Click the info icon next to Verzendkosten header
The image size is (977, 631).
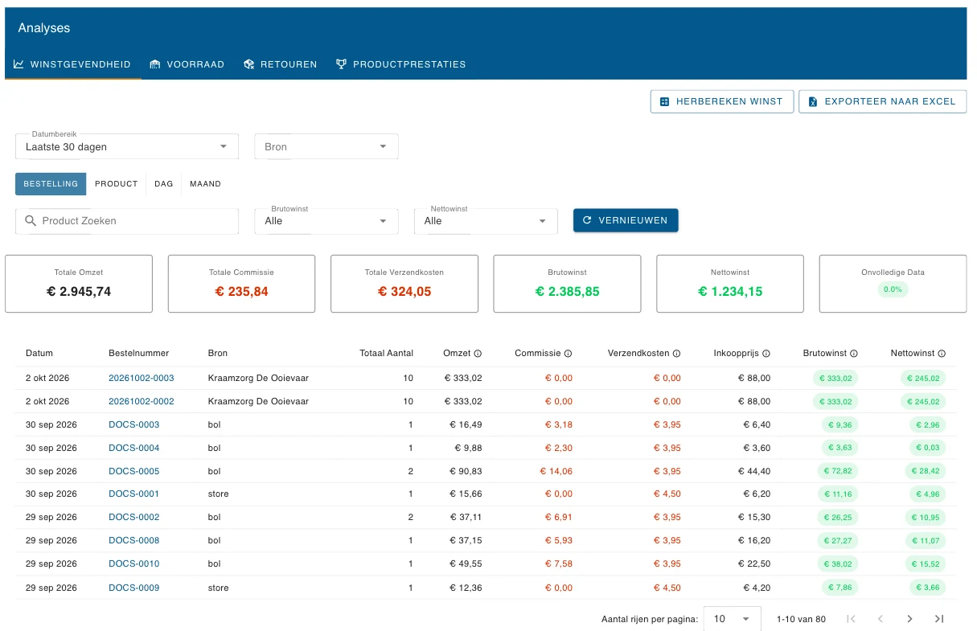(676, 354)
